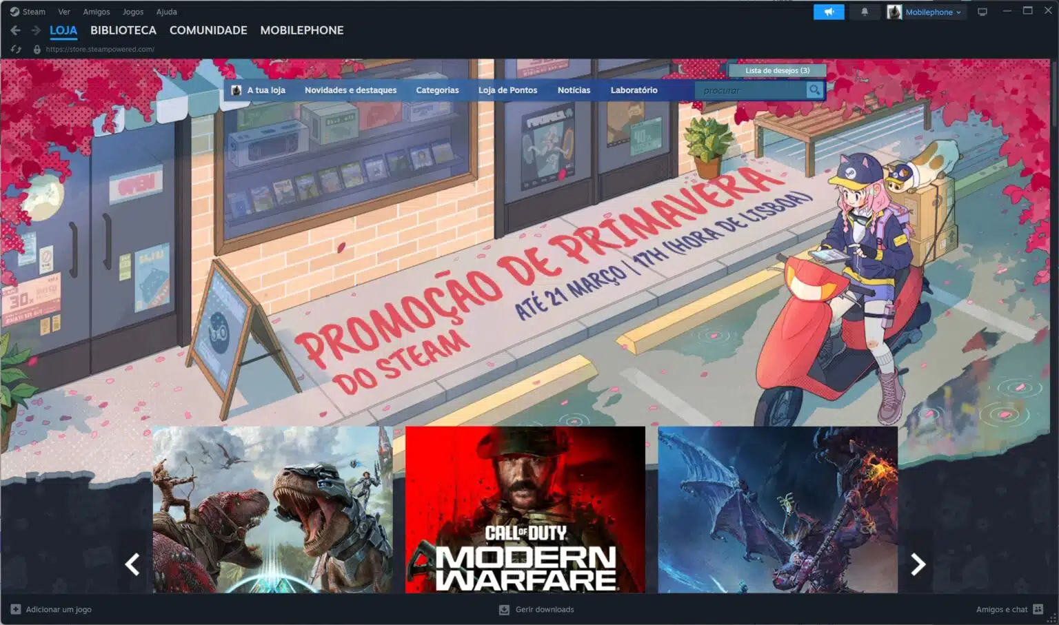Open the Novidades e destaques menu
The image size is (1059, 625).
pos(350,90)
